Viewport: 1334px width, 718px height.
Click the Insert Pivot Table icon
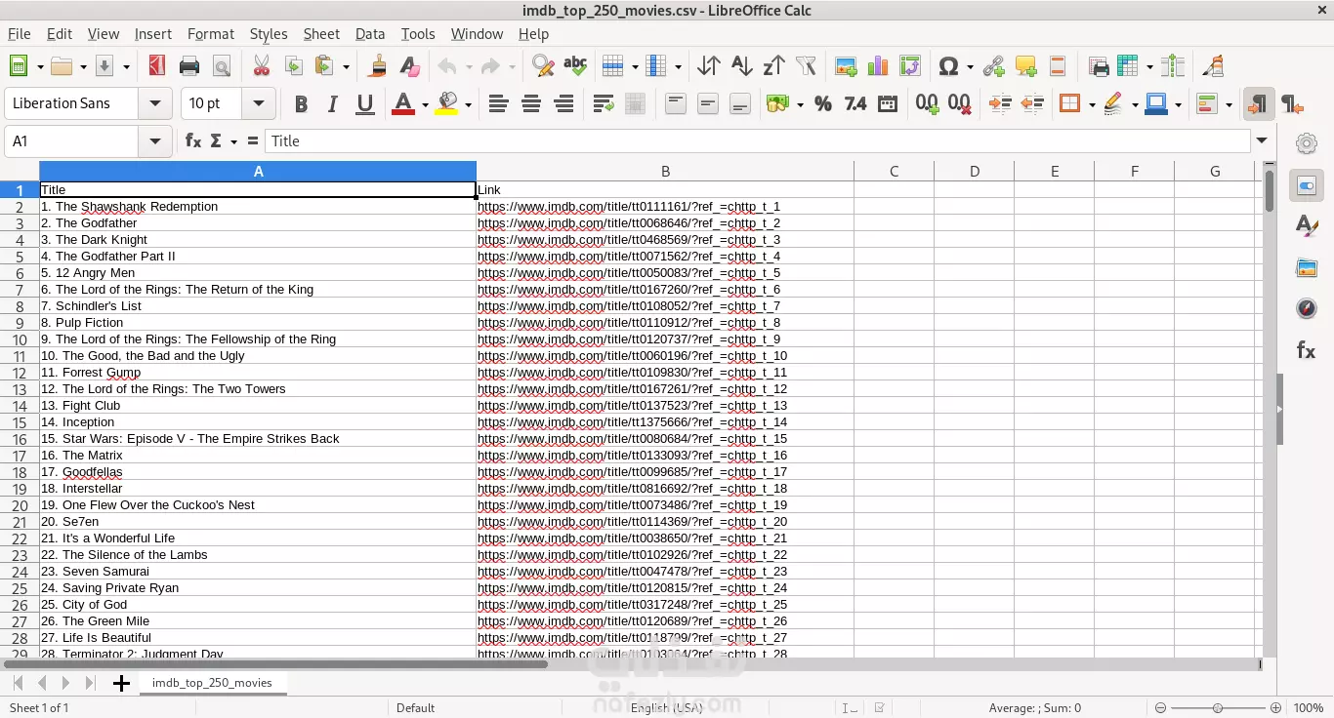coord(910,66)
